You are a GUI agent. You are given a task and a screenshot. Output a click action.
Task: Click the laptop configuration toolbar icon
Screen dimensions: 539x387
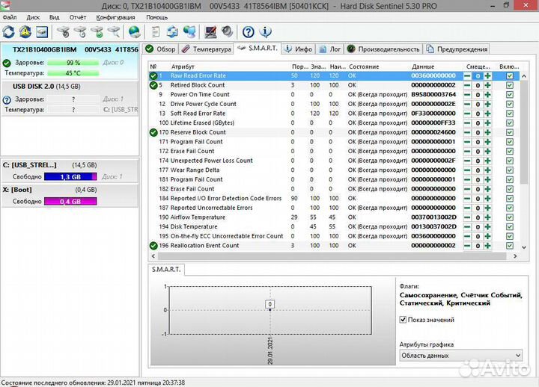pyautogui.click(x=210, y=32)
